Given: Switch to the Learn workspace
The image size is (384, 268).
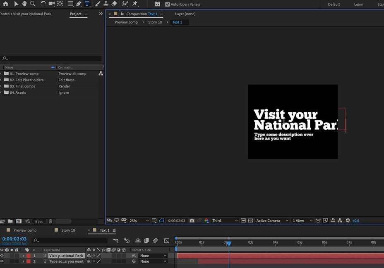Looking at the screenshot, I should 358,4.
